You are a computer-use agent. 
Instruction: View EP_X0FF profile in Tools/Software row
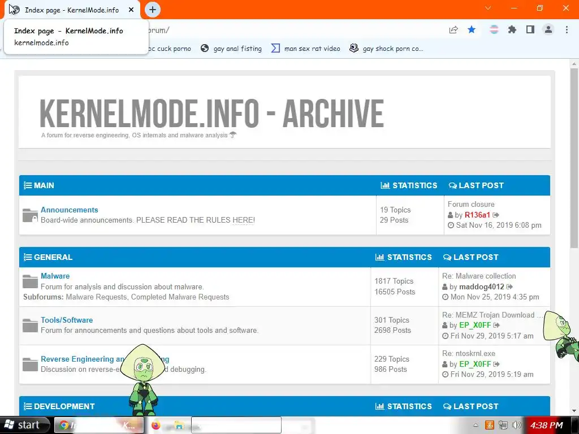click(475, 325)
